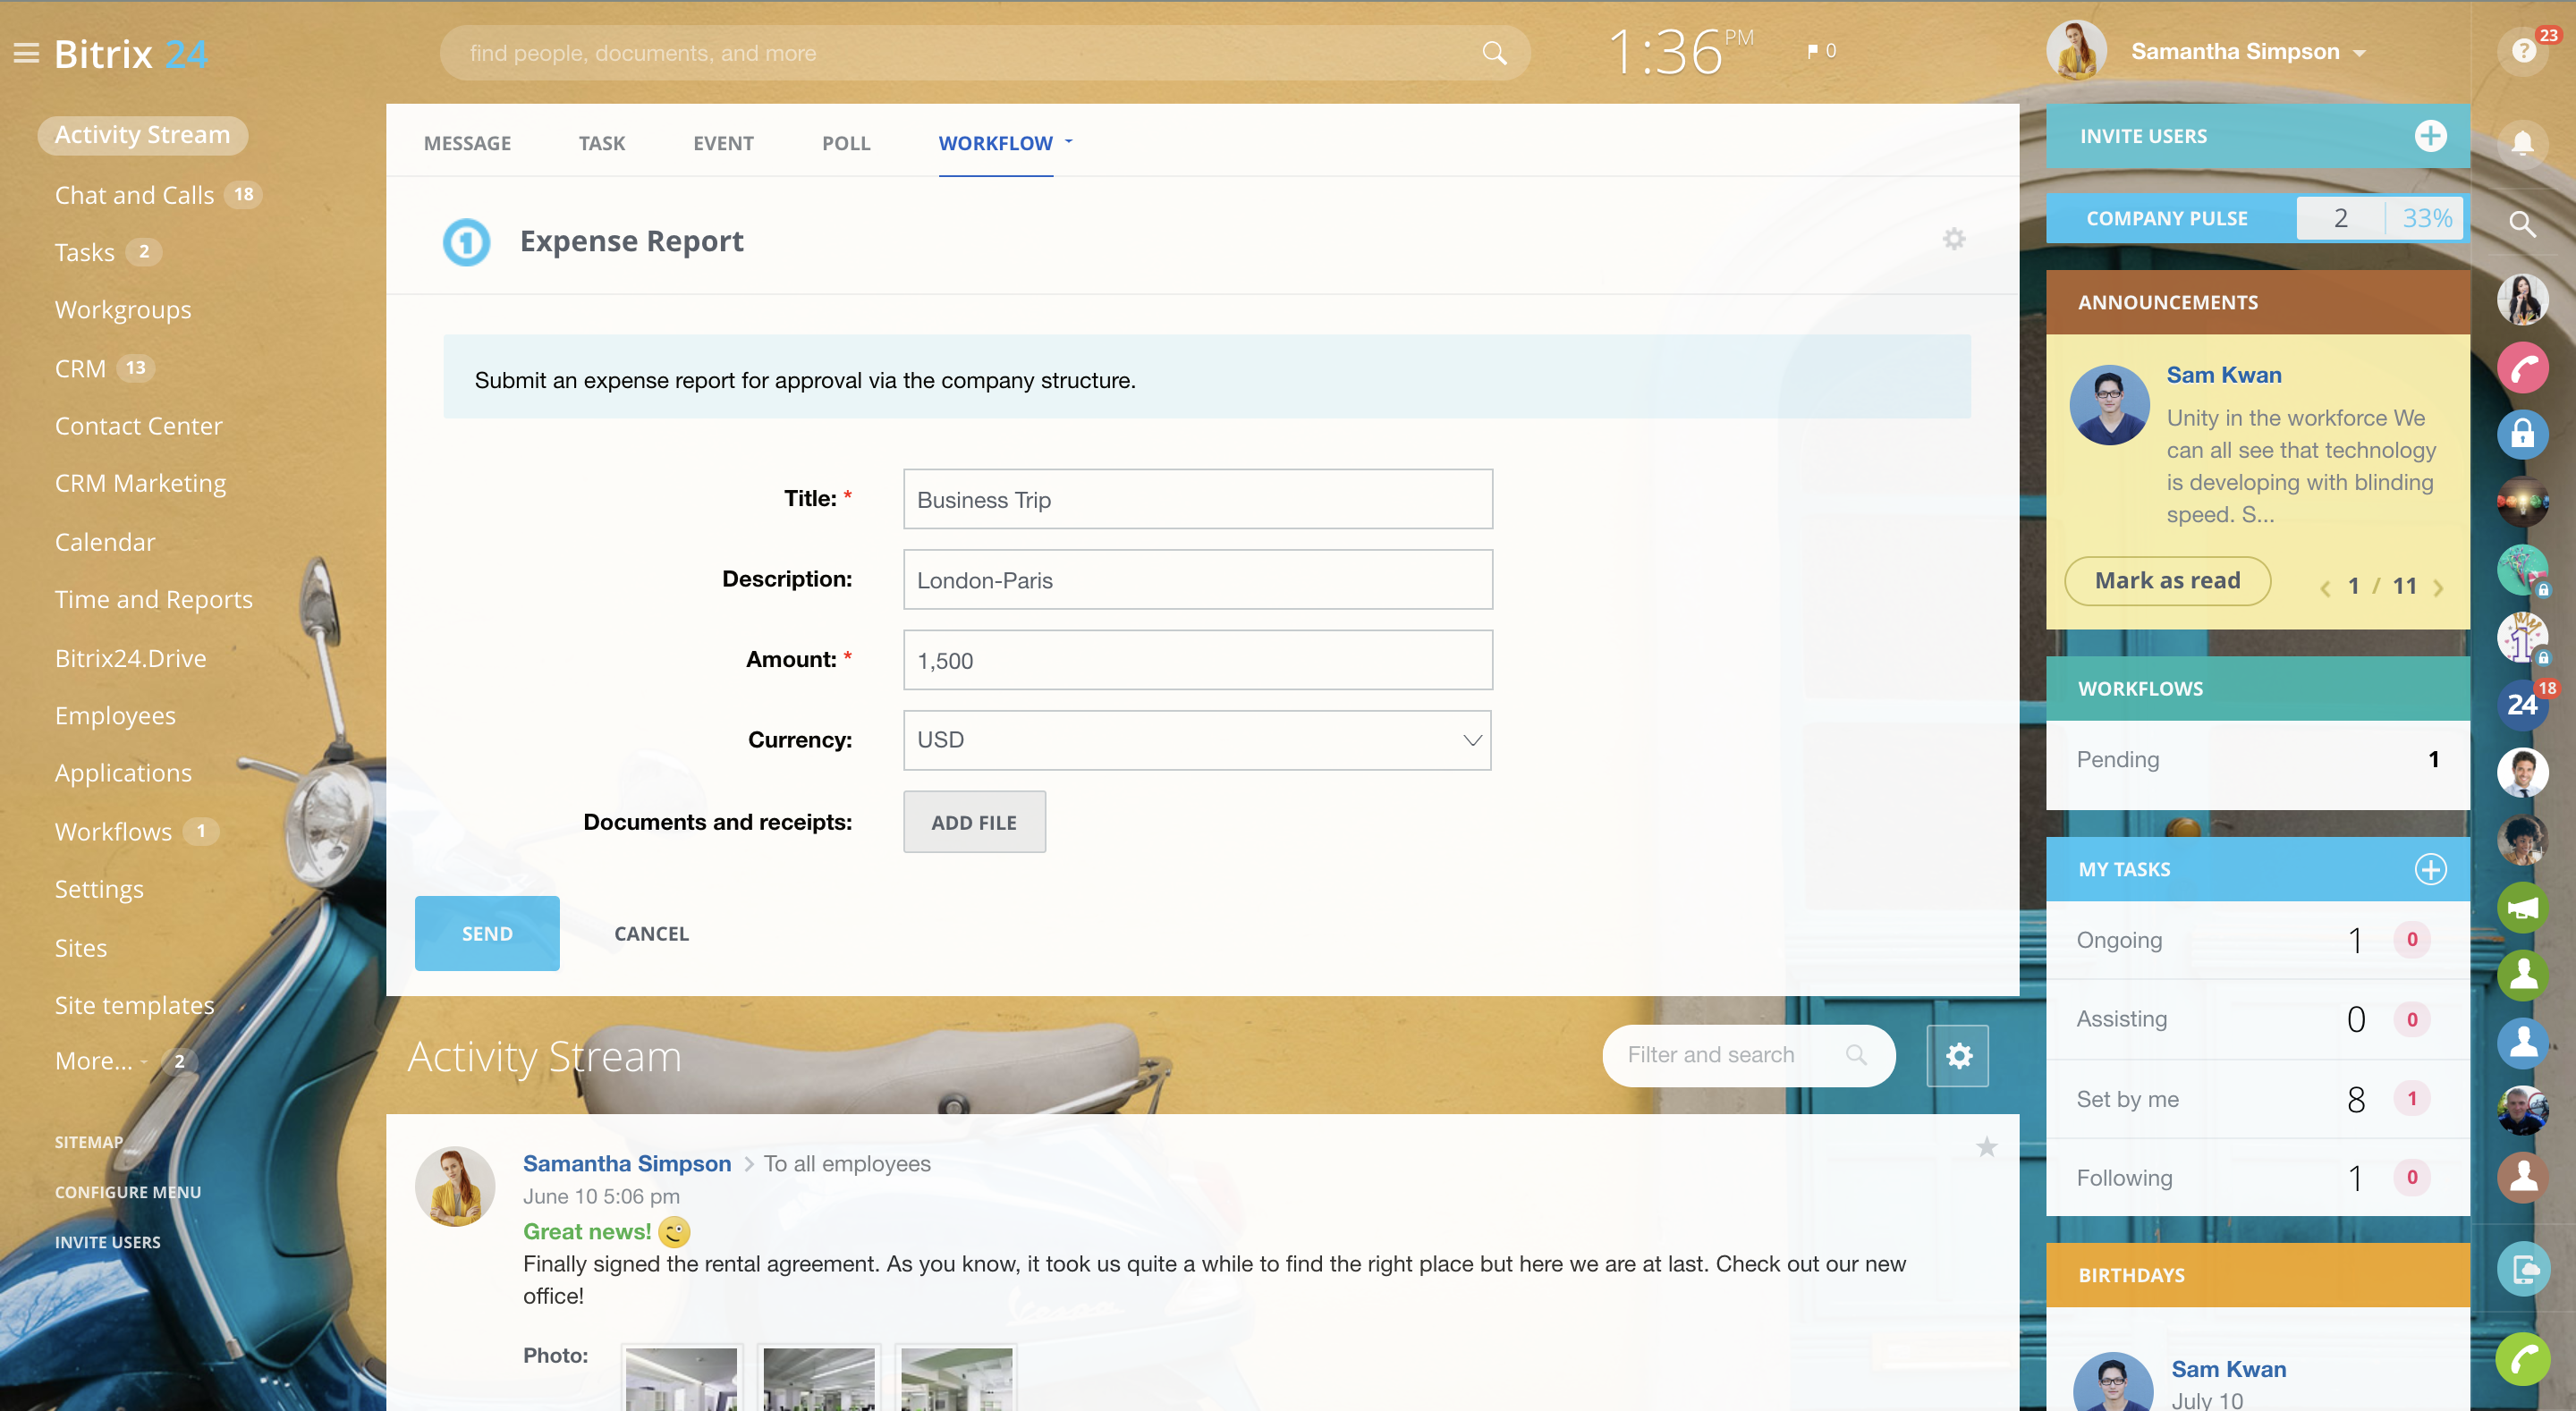Viewport: 2576px width, 1411px height.
Task: Open the Currency USD dropdown
Action: pos(1196,740)
